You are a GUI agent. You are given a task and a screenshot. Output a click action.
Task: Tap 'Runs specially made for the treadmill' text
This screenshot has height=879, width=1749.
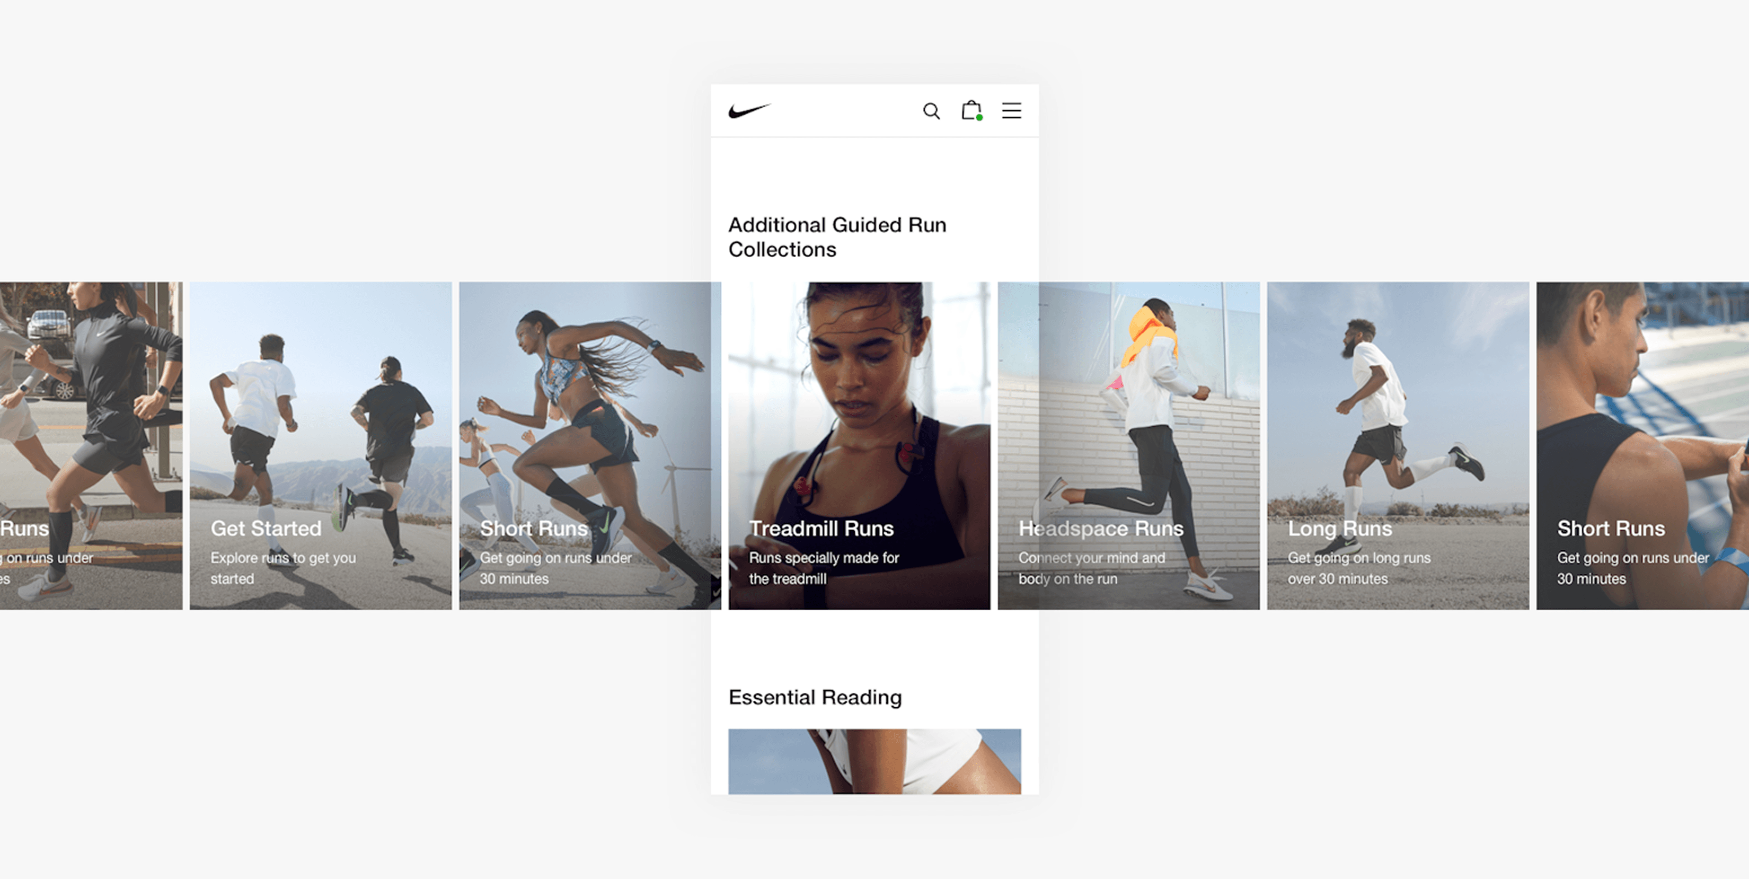(824, 568)
